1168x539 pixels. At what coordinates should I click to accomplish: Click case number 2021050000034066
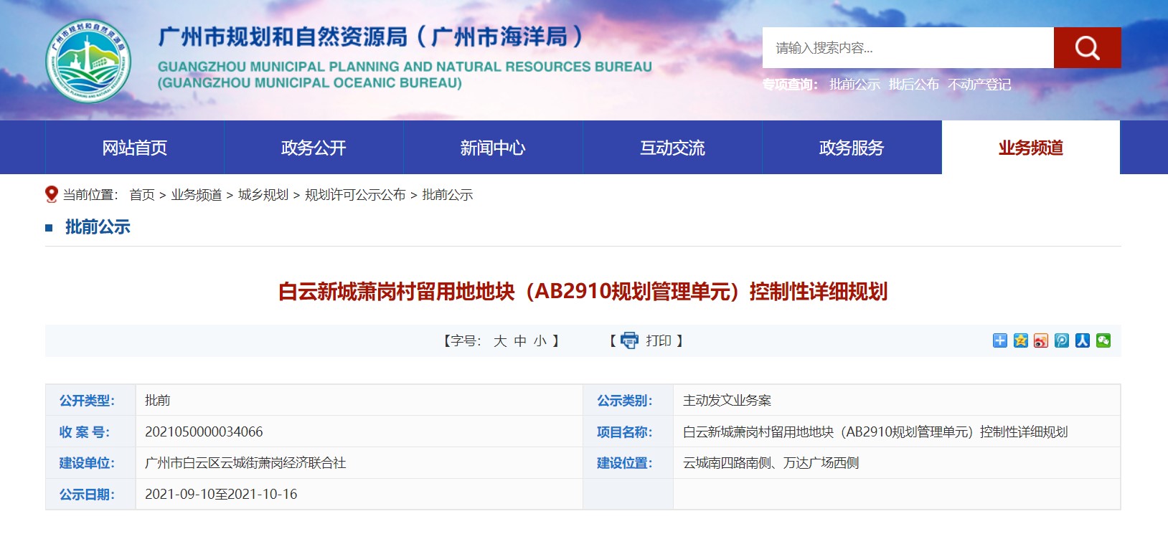coord(204,431)
